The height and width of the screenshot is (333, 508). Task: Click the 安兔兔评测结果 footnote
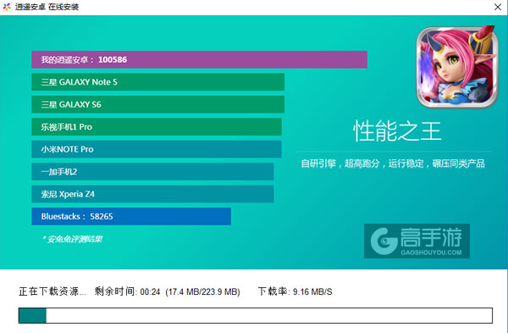click(x=72, y=239)
